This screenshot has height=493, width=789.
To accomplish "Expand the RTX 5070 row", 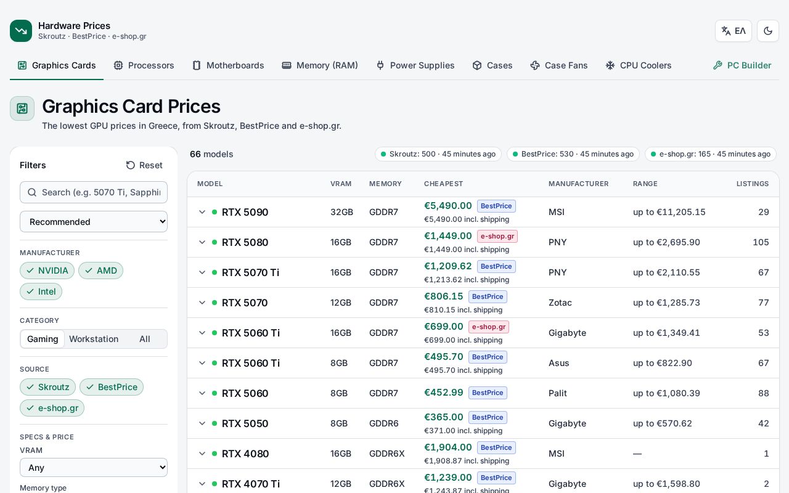I will click(202, 303).
